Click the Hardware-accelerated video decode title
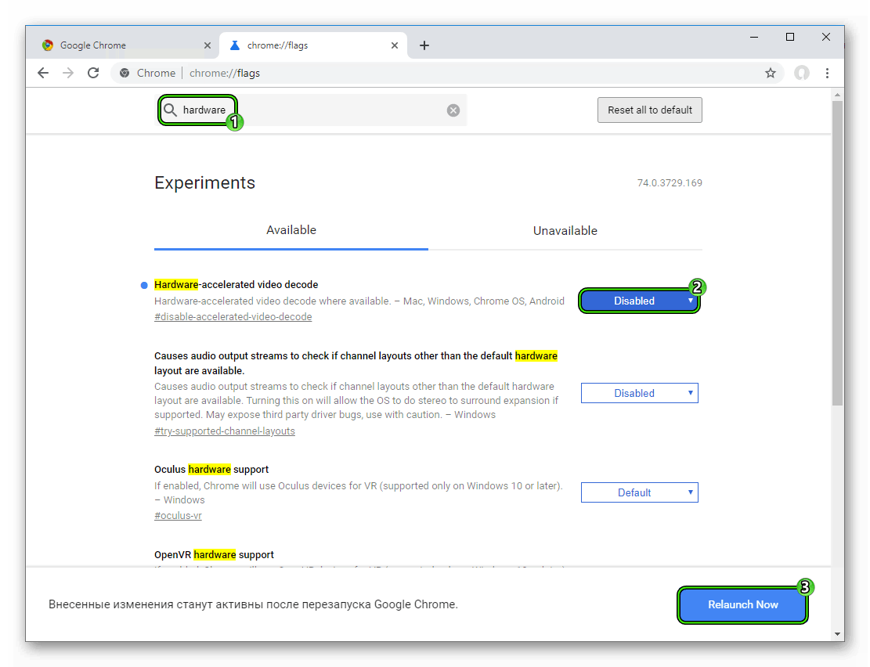The height and width of the screenshot is (667, 870). point(236,285)
